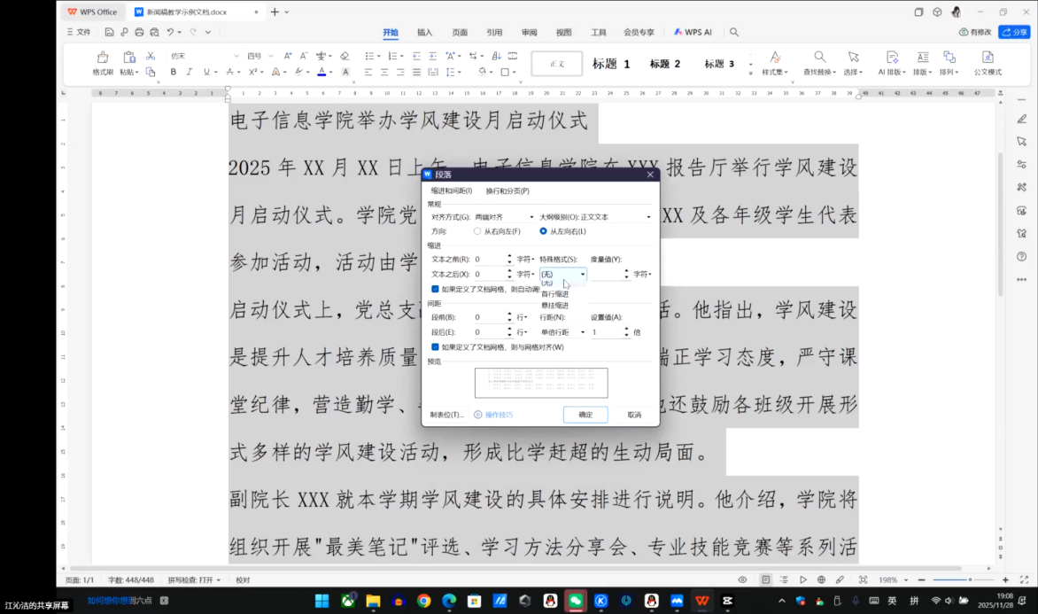Click the Cut scissors icon
The width and height of the screenshot is (1038, 614).
pyautogui.click(x=151, y=58)
